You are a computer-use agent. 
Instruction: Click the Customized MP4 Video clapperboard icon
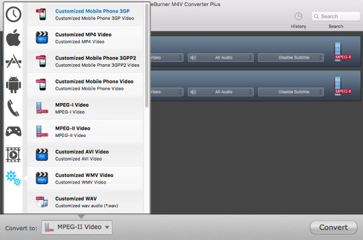point(42,38)
